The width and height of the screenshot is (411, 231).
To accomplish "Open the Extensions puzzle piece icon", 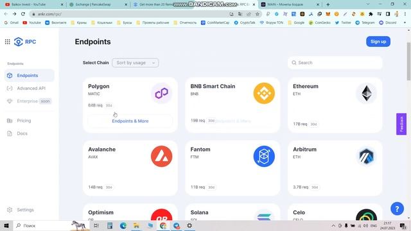I will (371, 14).
